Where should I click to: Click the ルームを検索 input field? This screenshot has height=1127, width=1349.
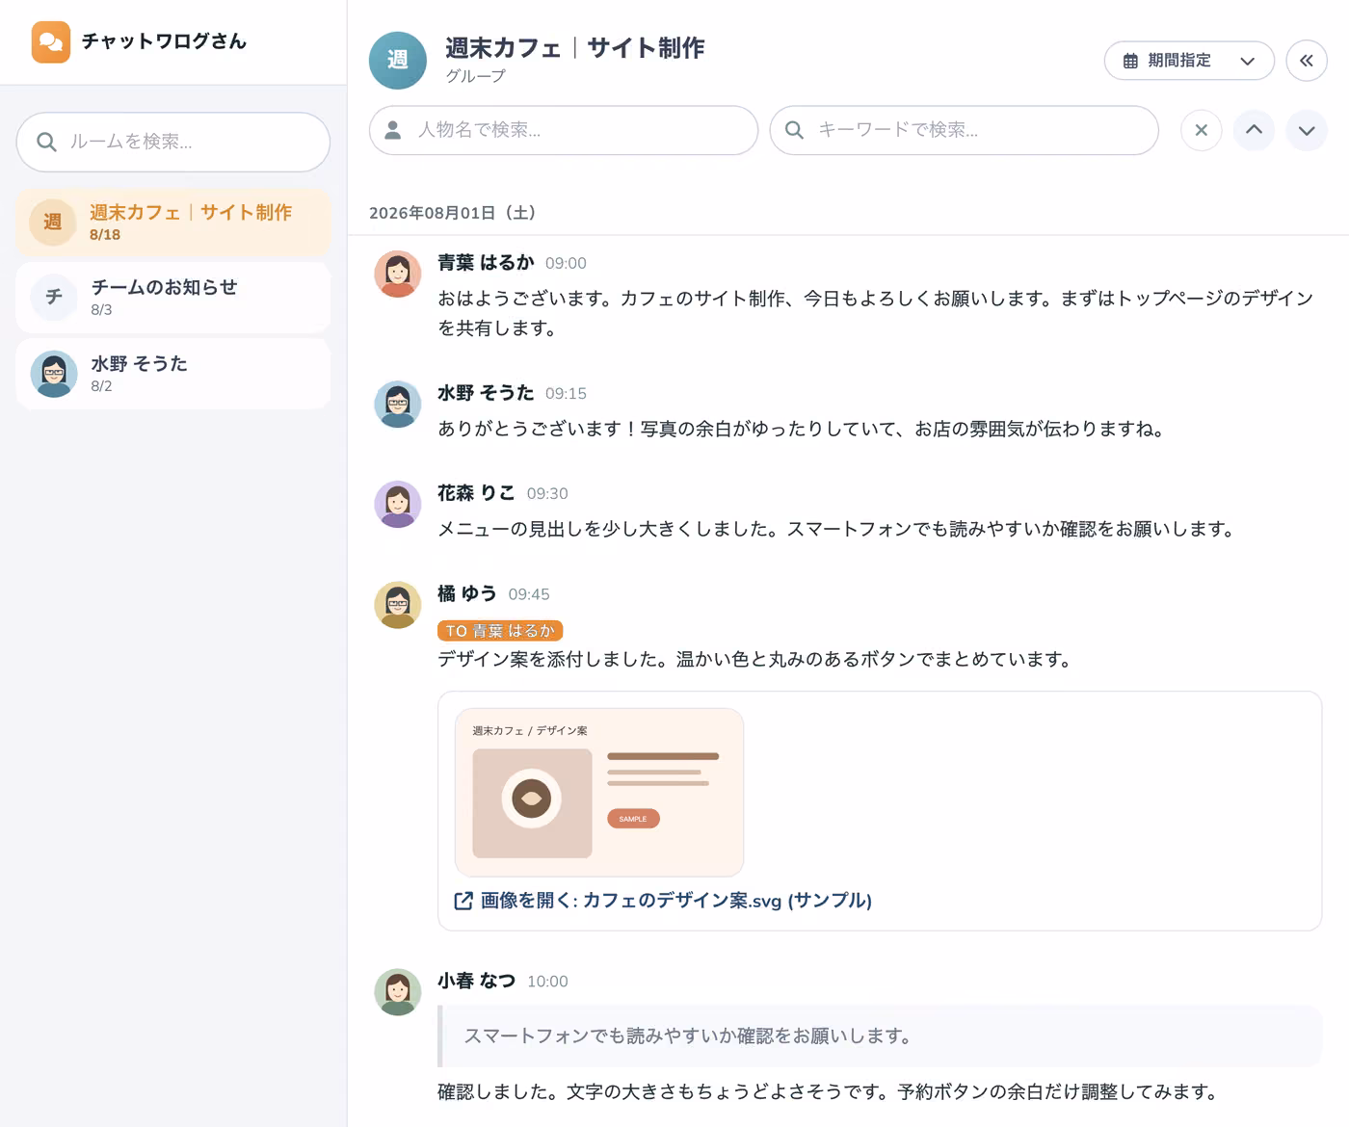click(x=173, y=142)
